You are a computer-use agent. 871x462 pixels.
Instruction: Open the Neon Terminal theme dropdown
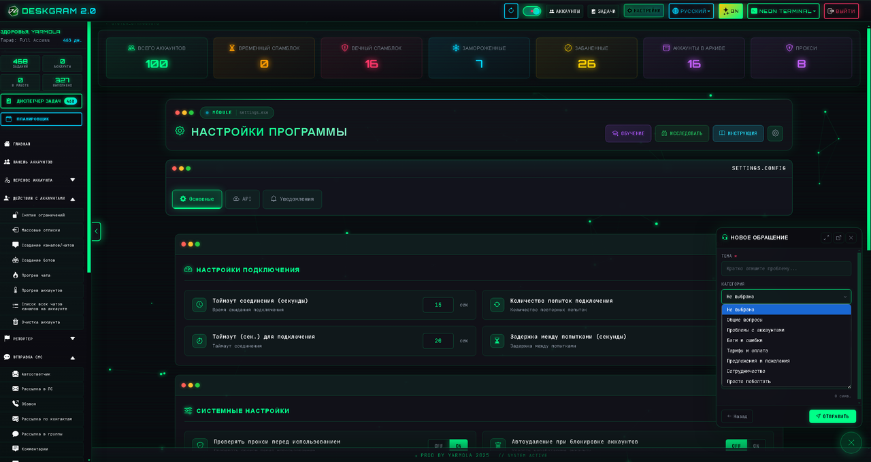[x=783, y=11]
